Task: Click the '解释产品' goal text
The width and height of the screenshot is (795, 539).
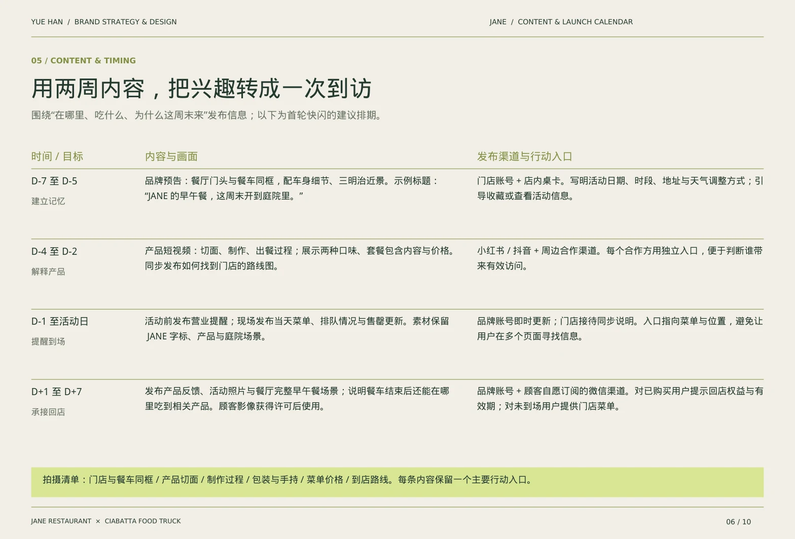Action: tap(48, 272)
